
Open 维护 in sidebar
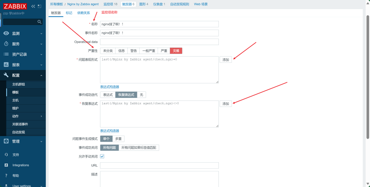15,108
